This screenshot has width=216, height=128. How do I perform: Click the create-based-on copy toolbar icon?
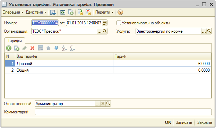(71, 12)
